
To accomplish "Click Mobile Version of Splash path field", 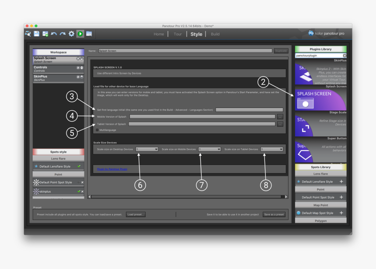I will click(202, 117).
